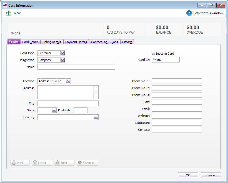Switch to the Selling Details tab
Viewport: 228px width, 183px height.
click(52, 42)
